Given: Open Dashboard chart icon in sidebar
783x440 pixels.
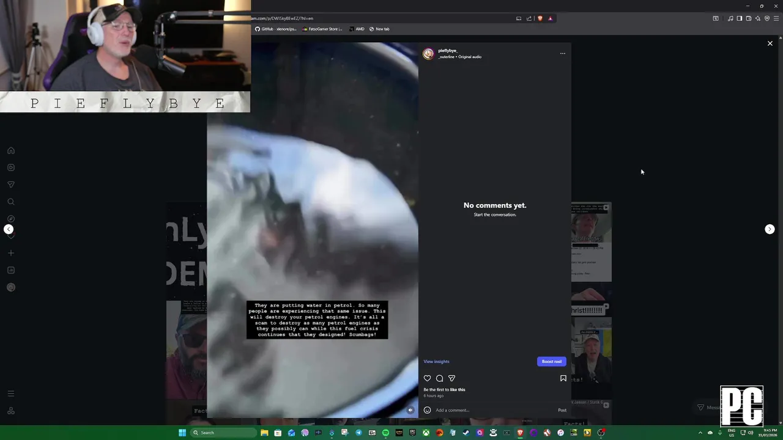Looking at the screenshot, I should [x=10, y=270].
